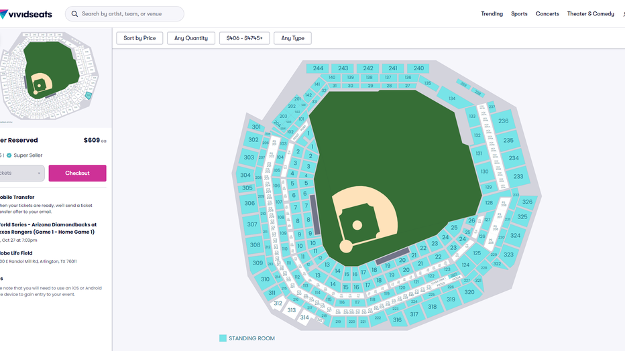
Task: Click the Super Seller badge icon
Action: click(9, 155)
